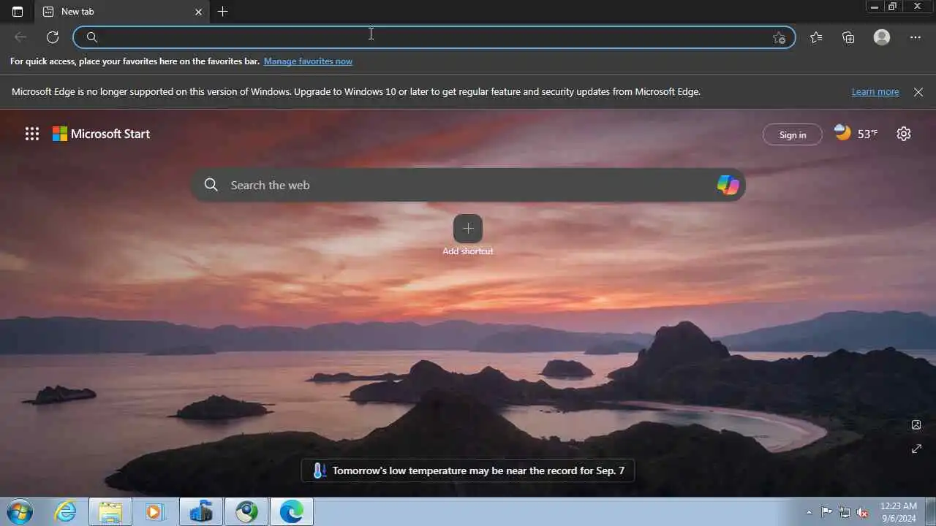Launch Windows Media Player from the taskbar

tap(155, 512)
